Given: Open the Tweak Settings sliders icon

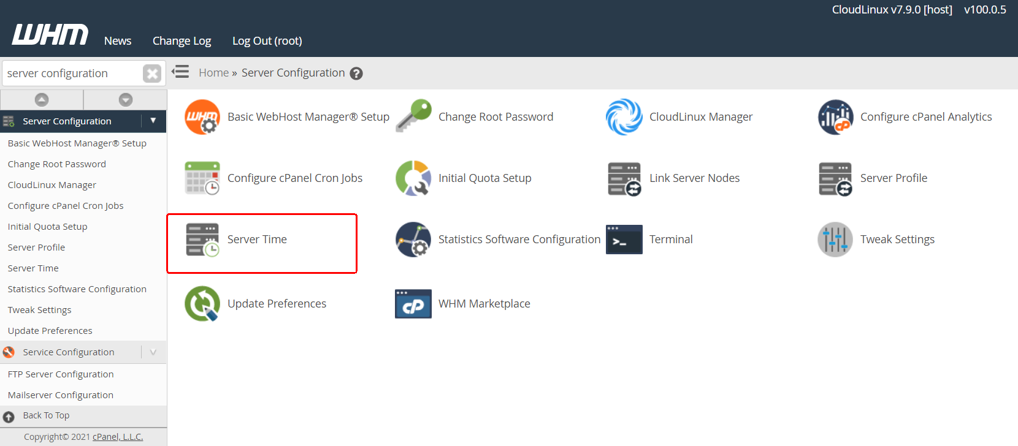Looking at the screenshot, I should point(835,240).
